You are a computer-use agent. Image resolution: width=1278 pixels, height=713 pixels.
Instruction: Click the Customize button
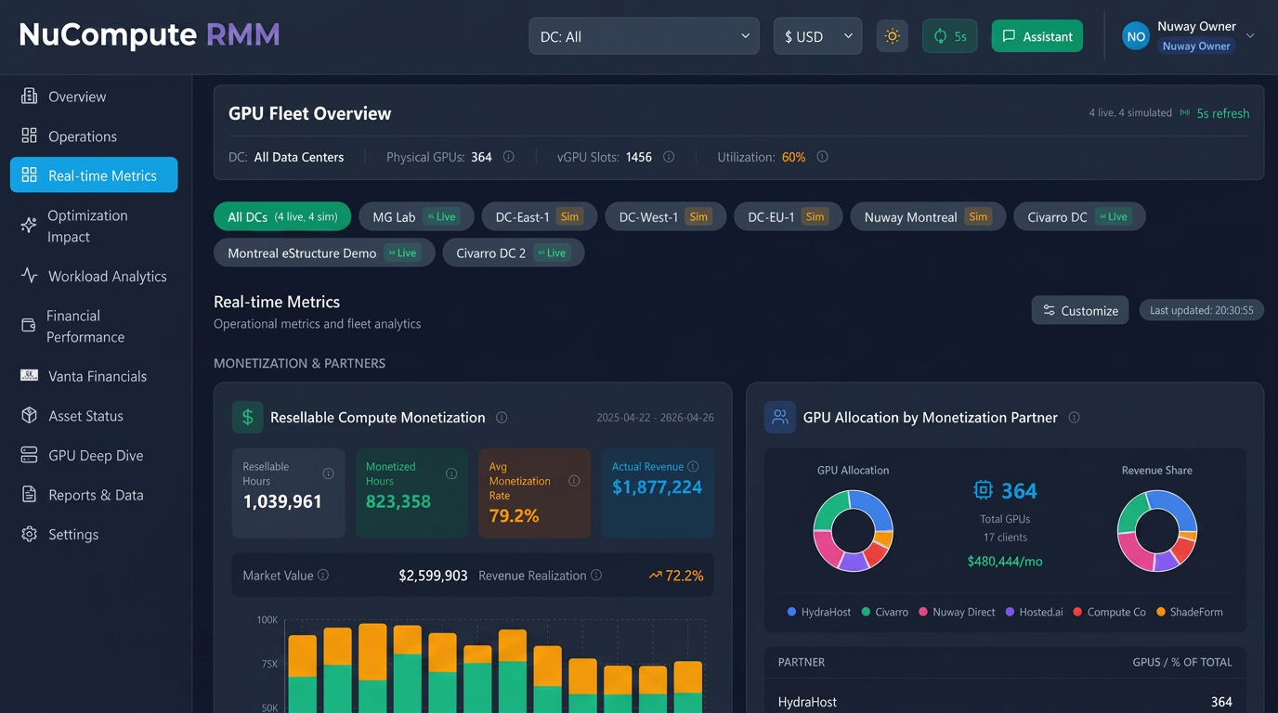tap(1080, 310)
